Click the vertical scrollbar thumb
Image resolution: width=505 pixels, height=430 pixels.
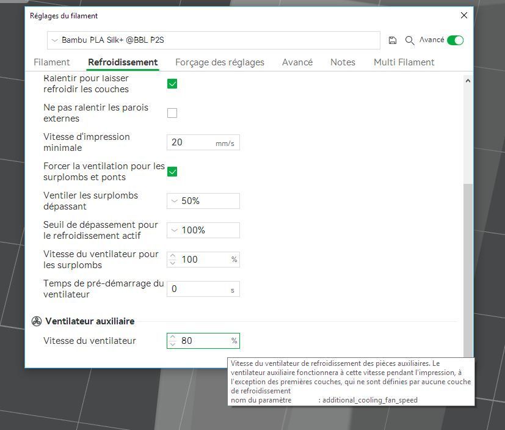(x=468, y=271)
